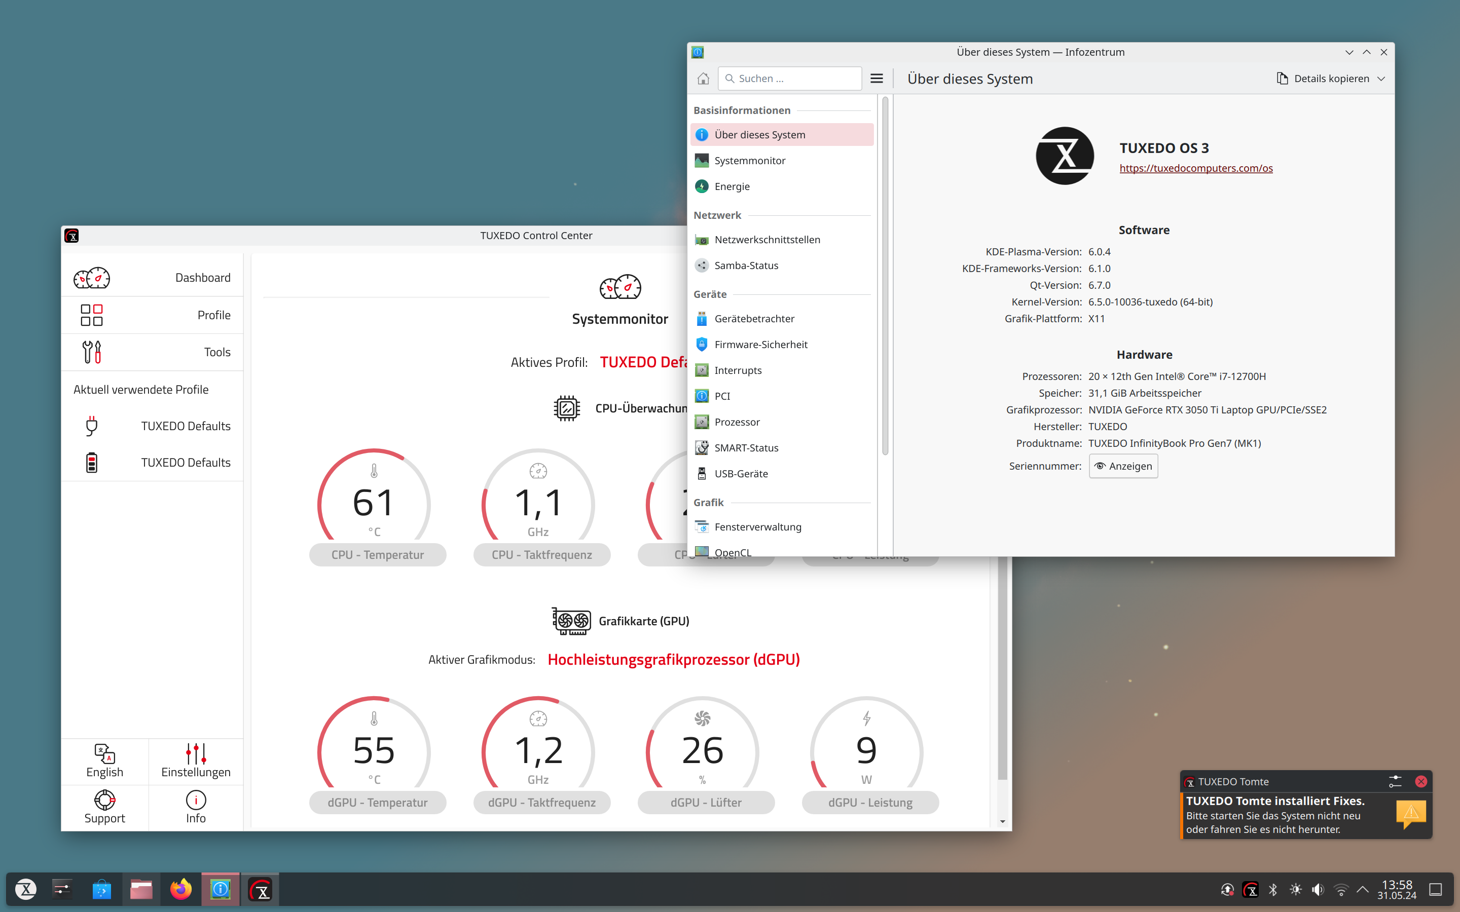Open the Profile section in Control Center
Viewport: 1460px width, 912px height.
(152, 315)
